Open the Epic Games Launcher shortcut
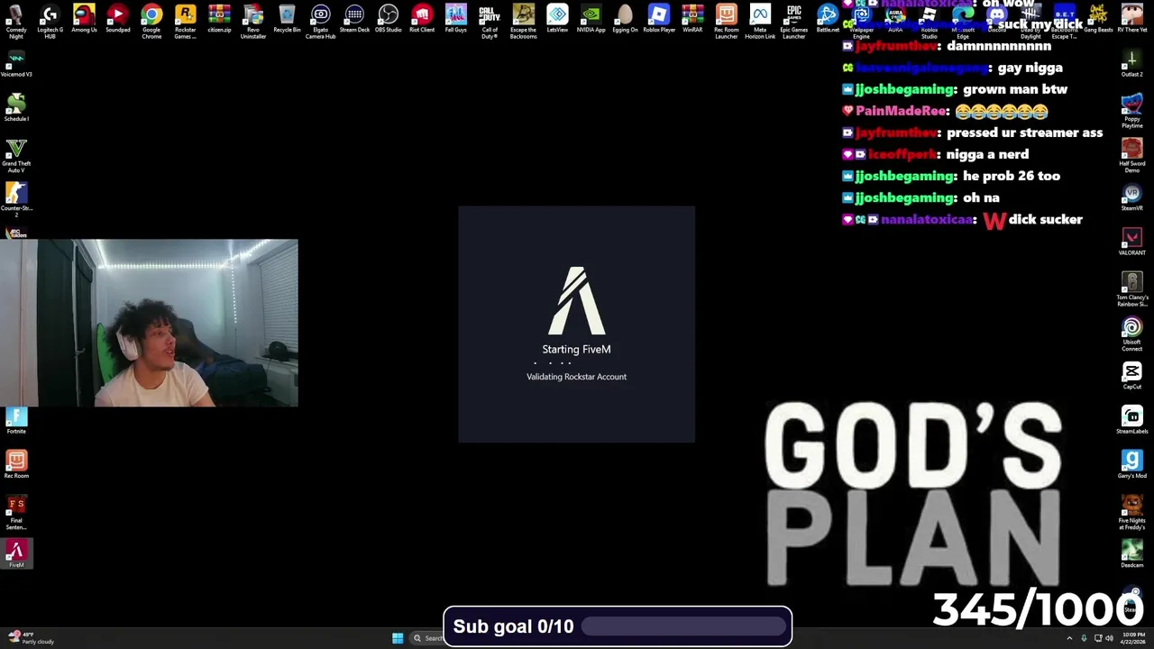This screenshot has height=649, width=1154. 793,20
